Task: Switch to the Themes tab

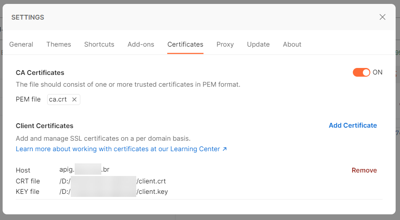Action: [59, 44]
